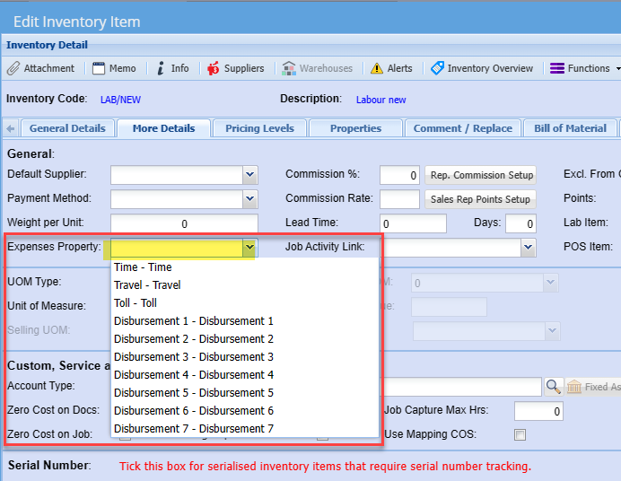
Task: Click the Attachment paperclip icon
Action: [13, 68]
